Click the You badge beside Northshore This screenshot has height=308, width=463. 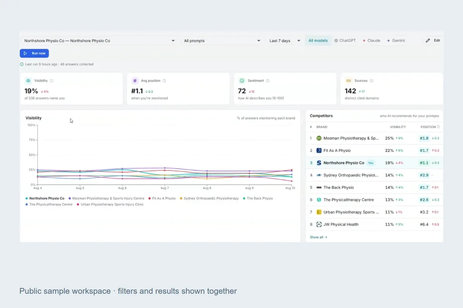click(x=371, y=163)
